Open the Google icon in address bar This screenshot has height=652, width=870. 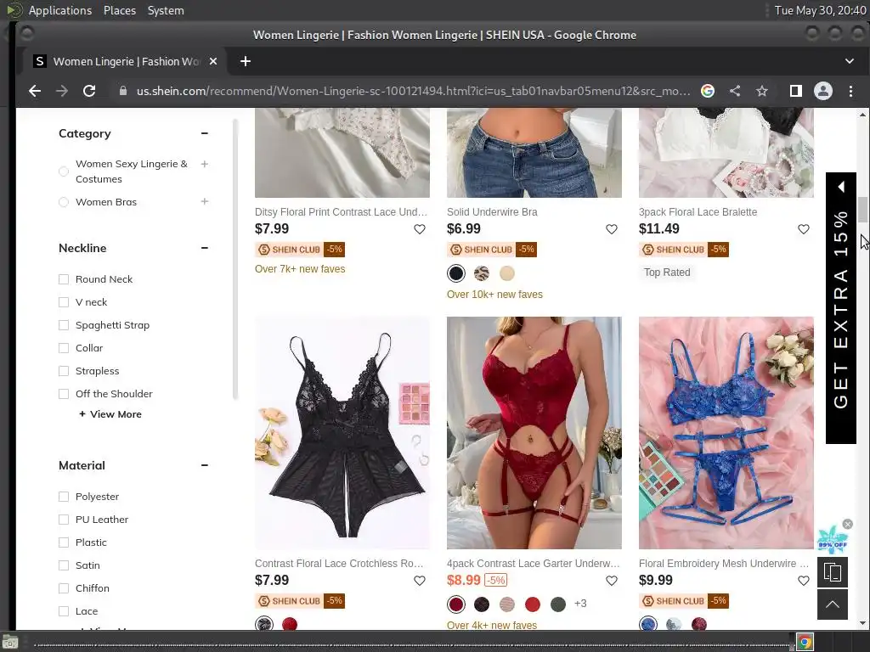coord(708,91)
